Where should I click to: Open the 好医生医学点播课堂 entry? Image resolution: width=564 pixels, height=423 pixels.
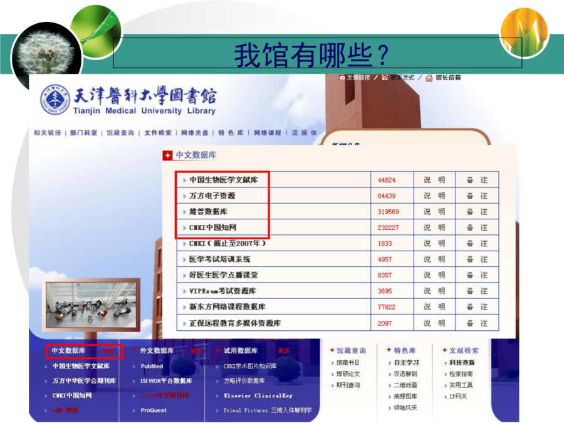pyautogui.click(x=224, y=275)
